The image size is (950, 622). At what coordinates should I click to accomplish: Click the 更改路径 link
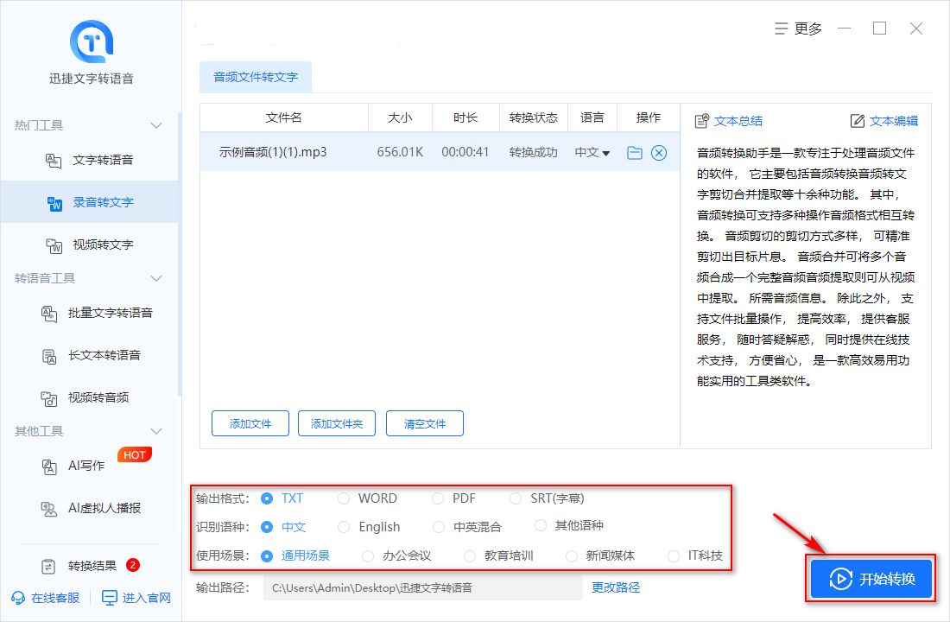[616, 587]
